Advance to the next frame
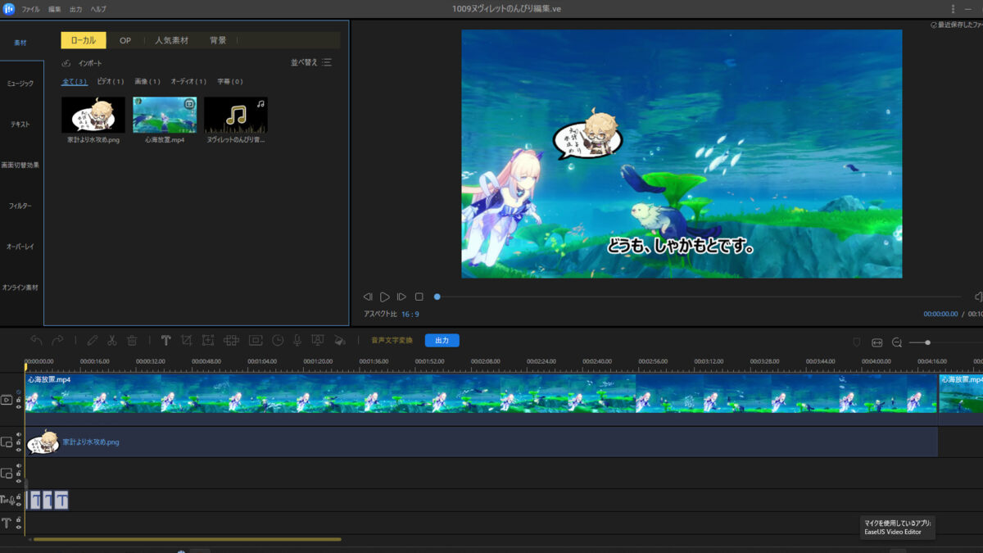The height and width of the screenshot is (553, 983). click(x=401, y=297)
